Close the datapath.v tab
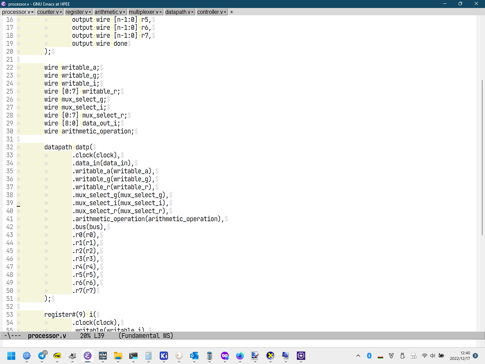 click(193, 12)
